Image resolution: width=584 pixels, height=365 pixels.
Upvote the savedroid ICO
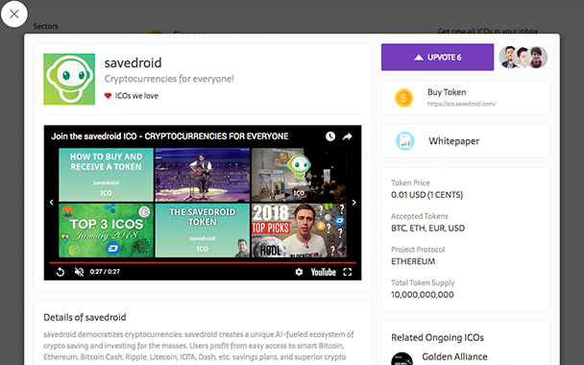tap(437, 57)
